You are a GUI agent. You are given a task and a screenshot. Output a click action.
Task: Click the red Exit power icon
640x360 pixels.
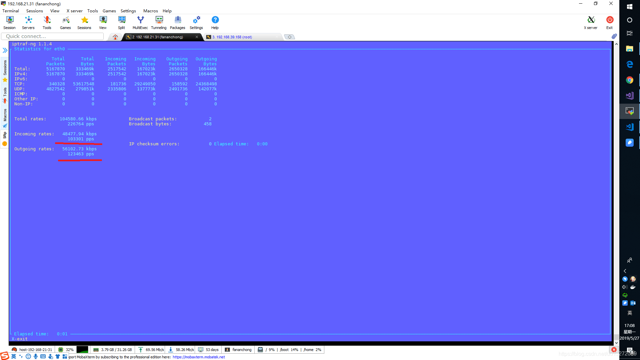tap(610, 23)
